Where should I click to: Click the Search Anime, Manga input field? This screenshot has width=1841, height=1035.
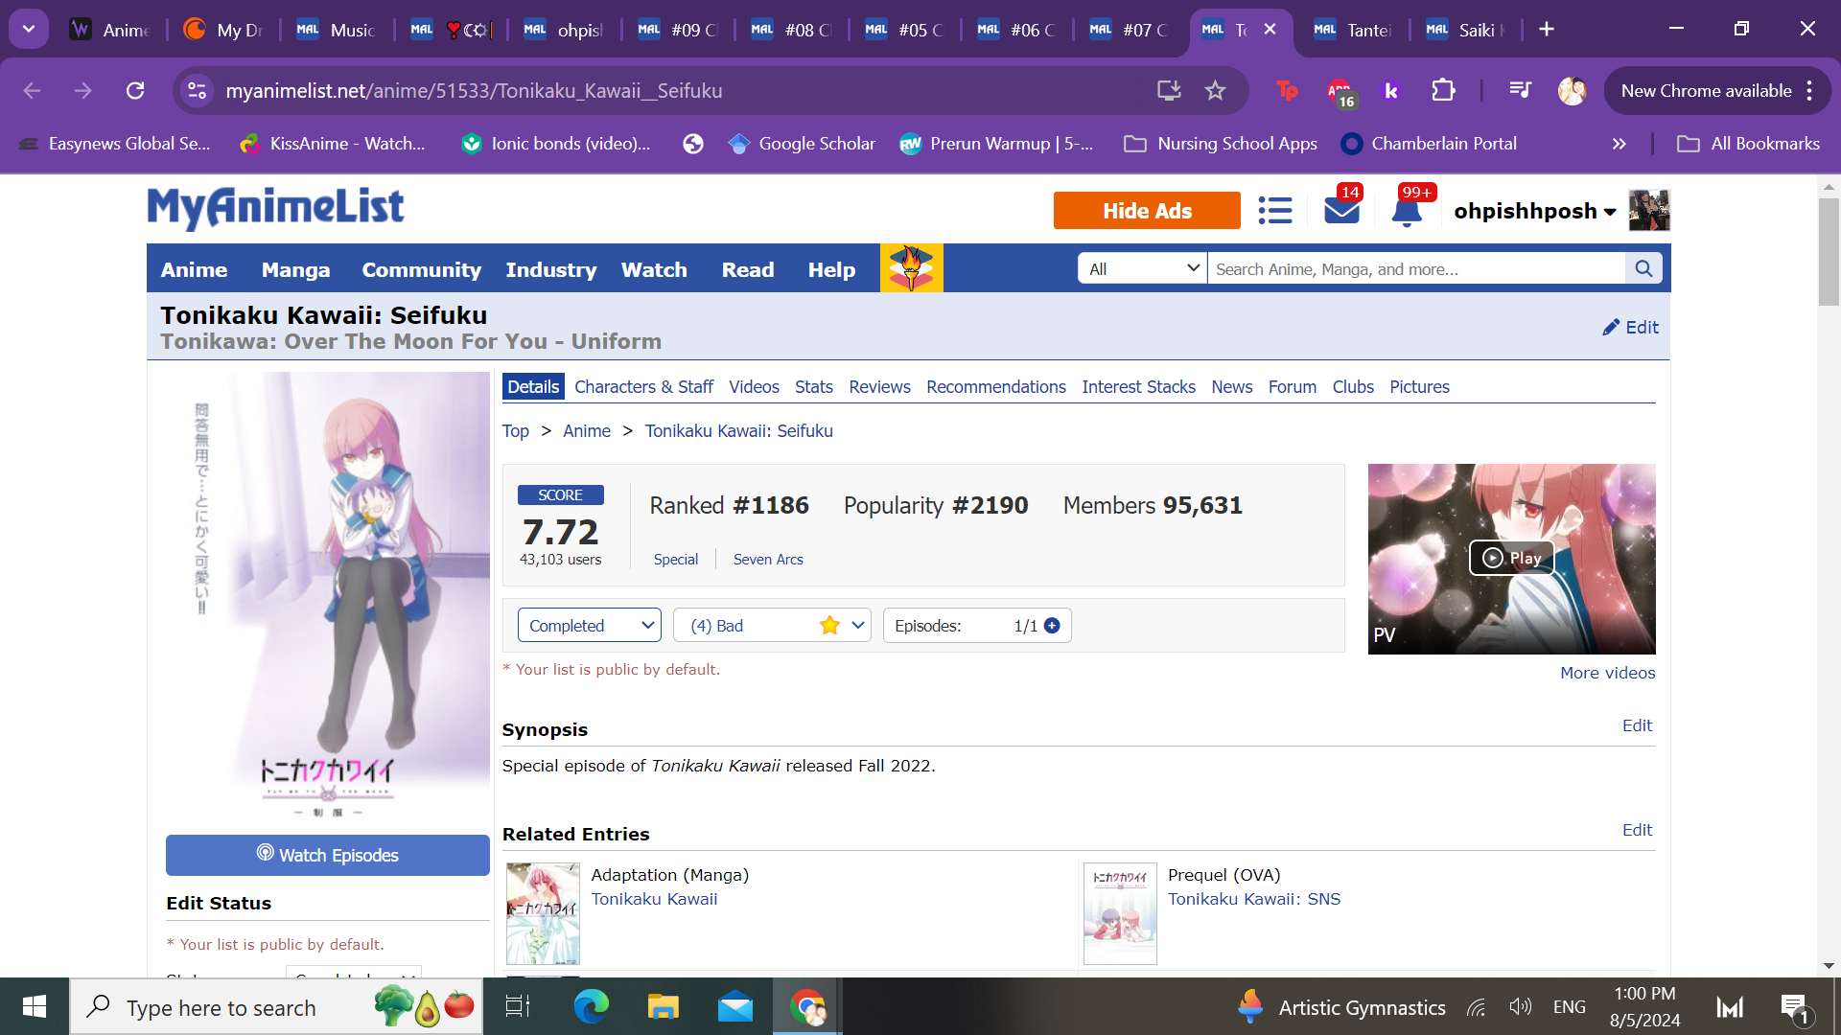coord(1415,269)
